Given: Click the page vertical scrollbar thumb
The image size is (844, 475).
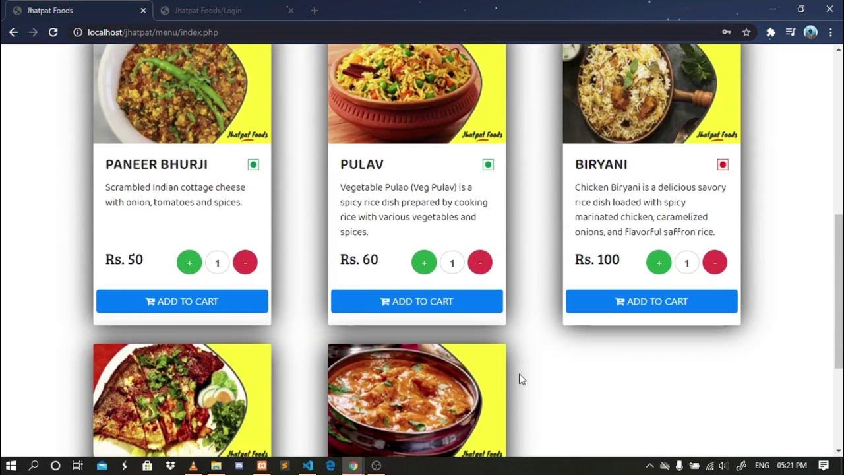Looking at the screenshot, I should [839, 291].
